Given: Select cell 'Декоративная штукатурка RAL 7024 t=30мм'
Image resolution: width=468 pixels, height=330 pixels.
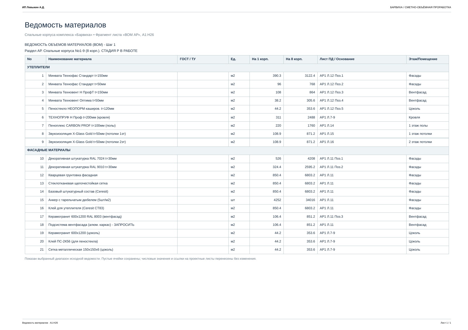Looking at the screenshot, I should pyautogui.click(x=111, y=159).
